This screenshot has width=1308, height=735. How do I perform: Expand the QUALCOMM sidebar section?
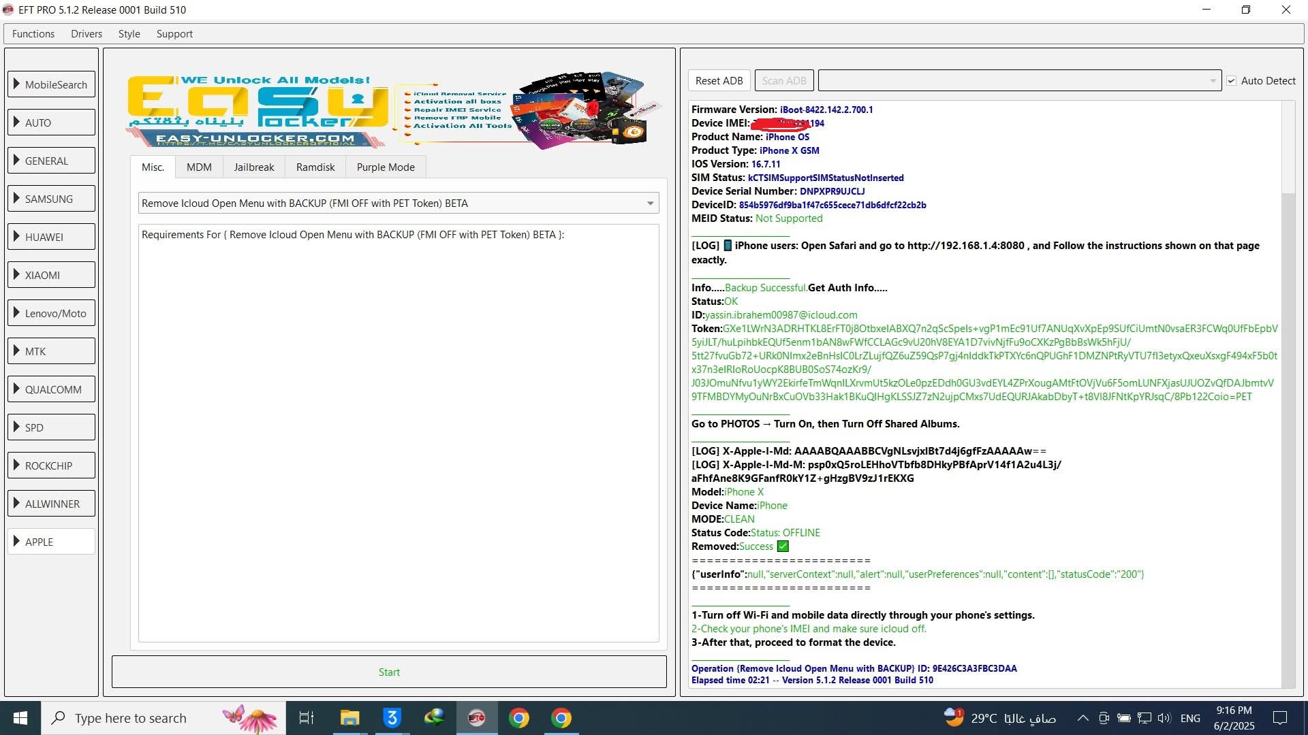(52, 389)
